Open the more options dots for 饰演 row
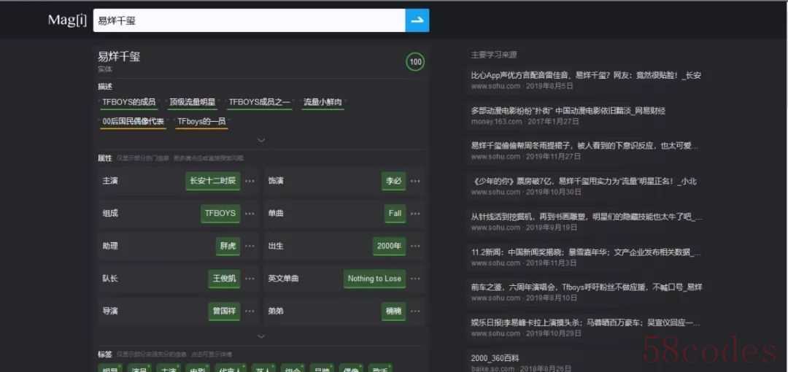 415,181
